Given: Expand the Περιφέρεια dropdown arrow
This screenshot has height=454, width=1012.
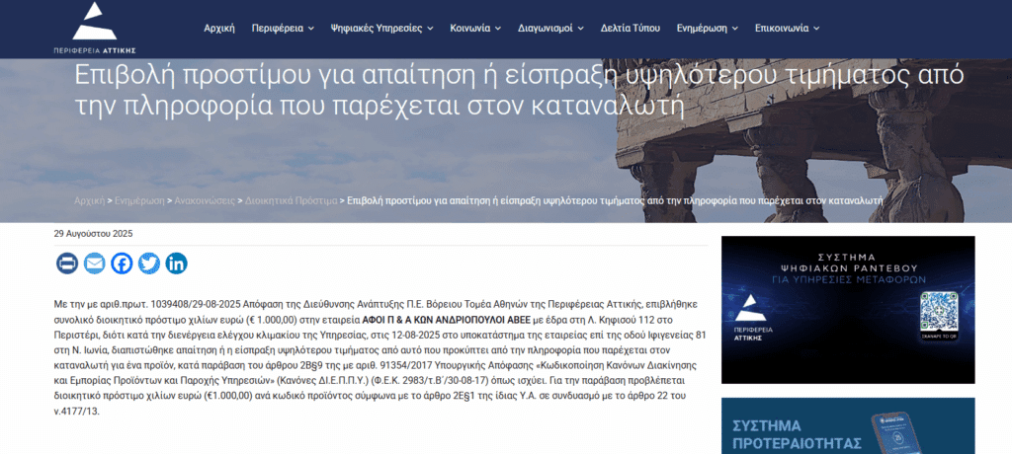Looking at the screenshot, I should (311, 29).
